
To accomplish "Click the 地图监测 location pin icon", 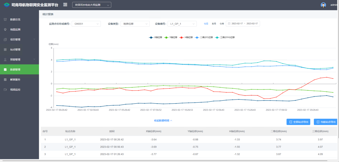I will tap(5, 30).
